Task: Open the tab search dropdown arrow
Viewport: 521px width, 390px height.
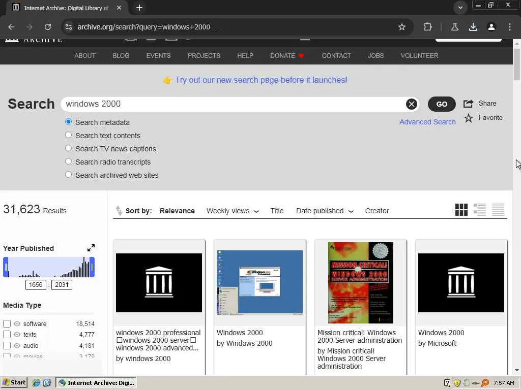Action: (460, 8)
